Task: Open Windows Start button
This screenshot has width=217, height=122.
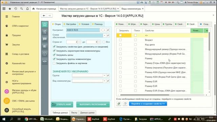Action: 4,119
